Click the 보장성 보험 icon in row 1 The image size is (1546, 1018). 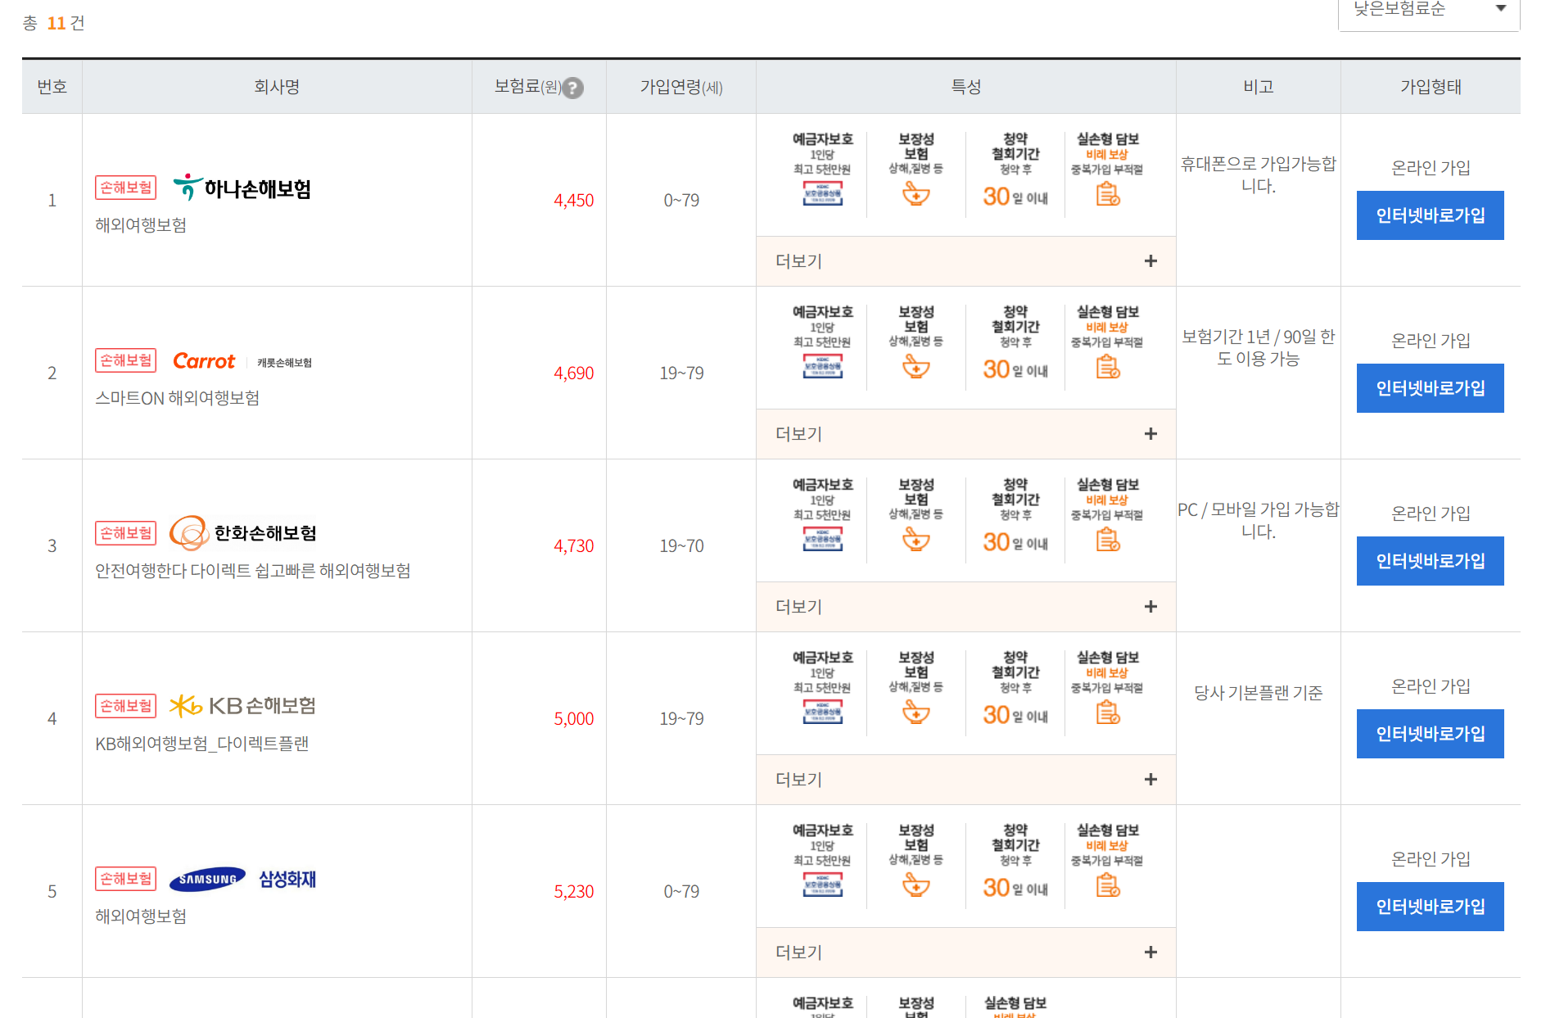tap(916, 194)
